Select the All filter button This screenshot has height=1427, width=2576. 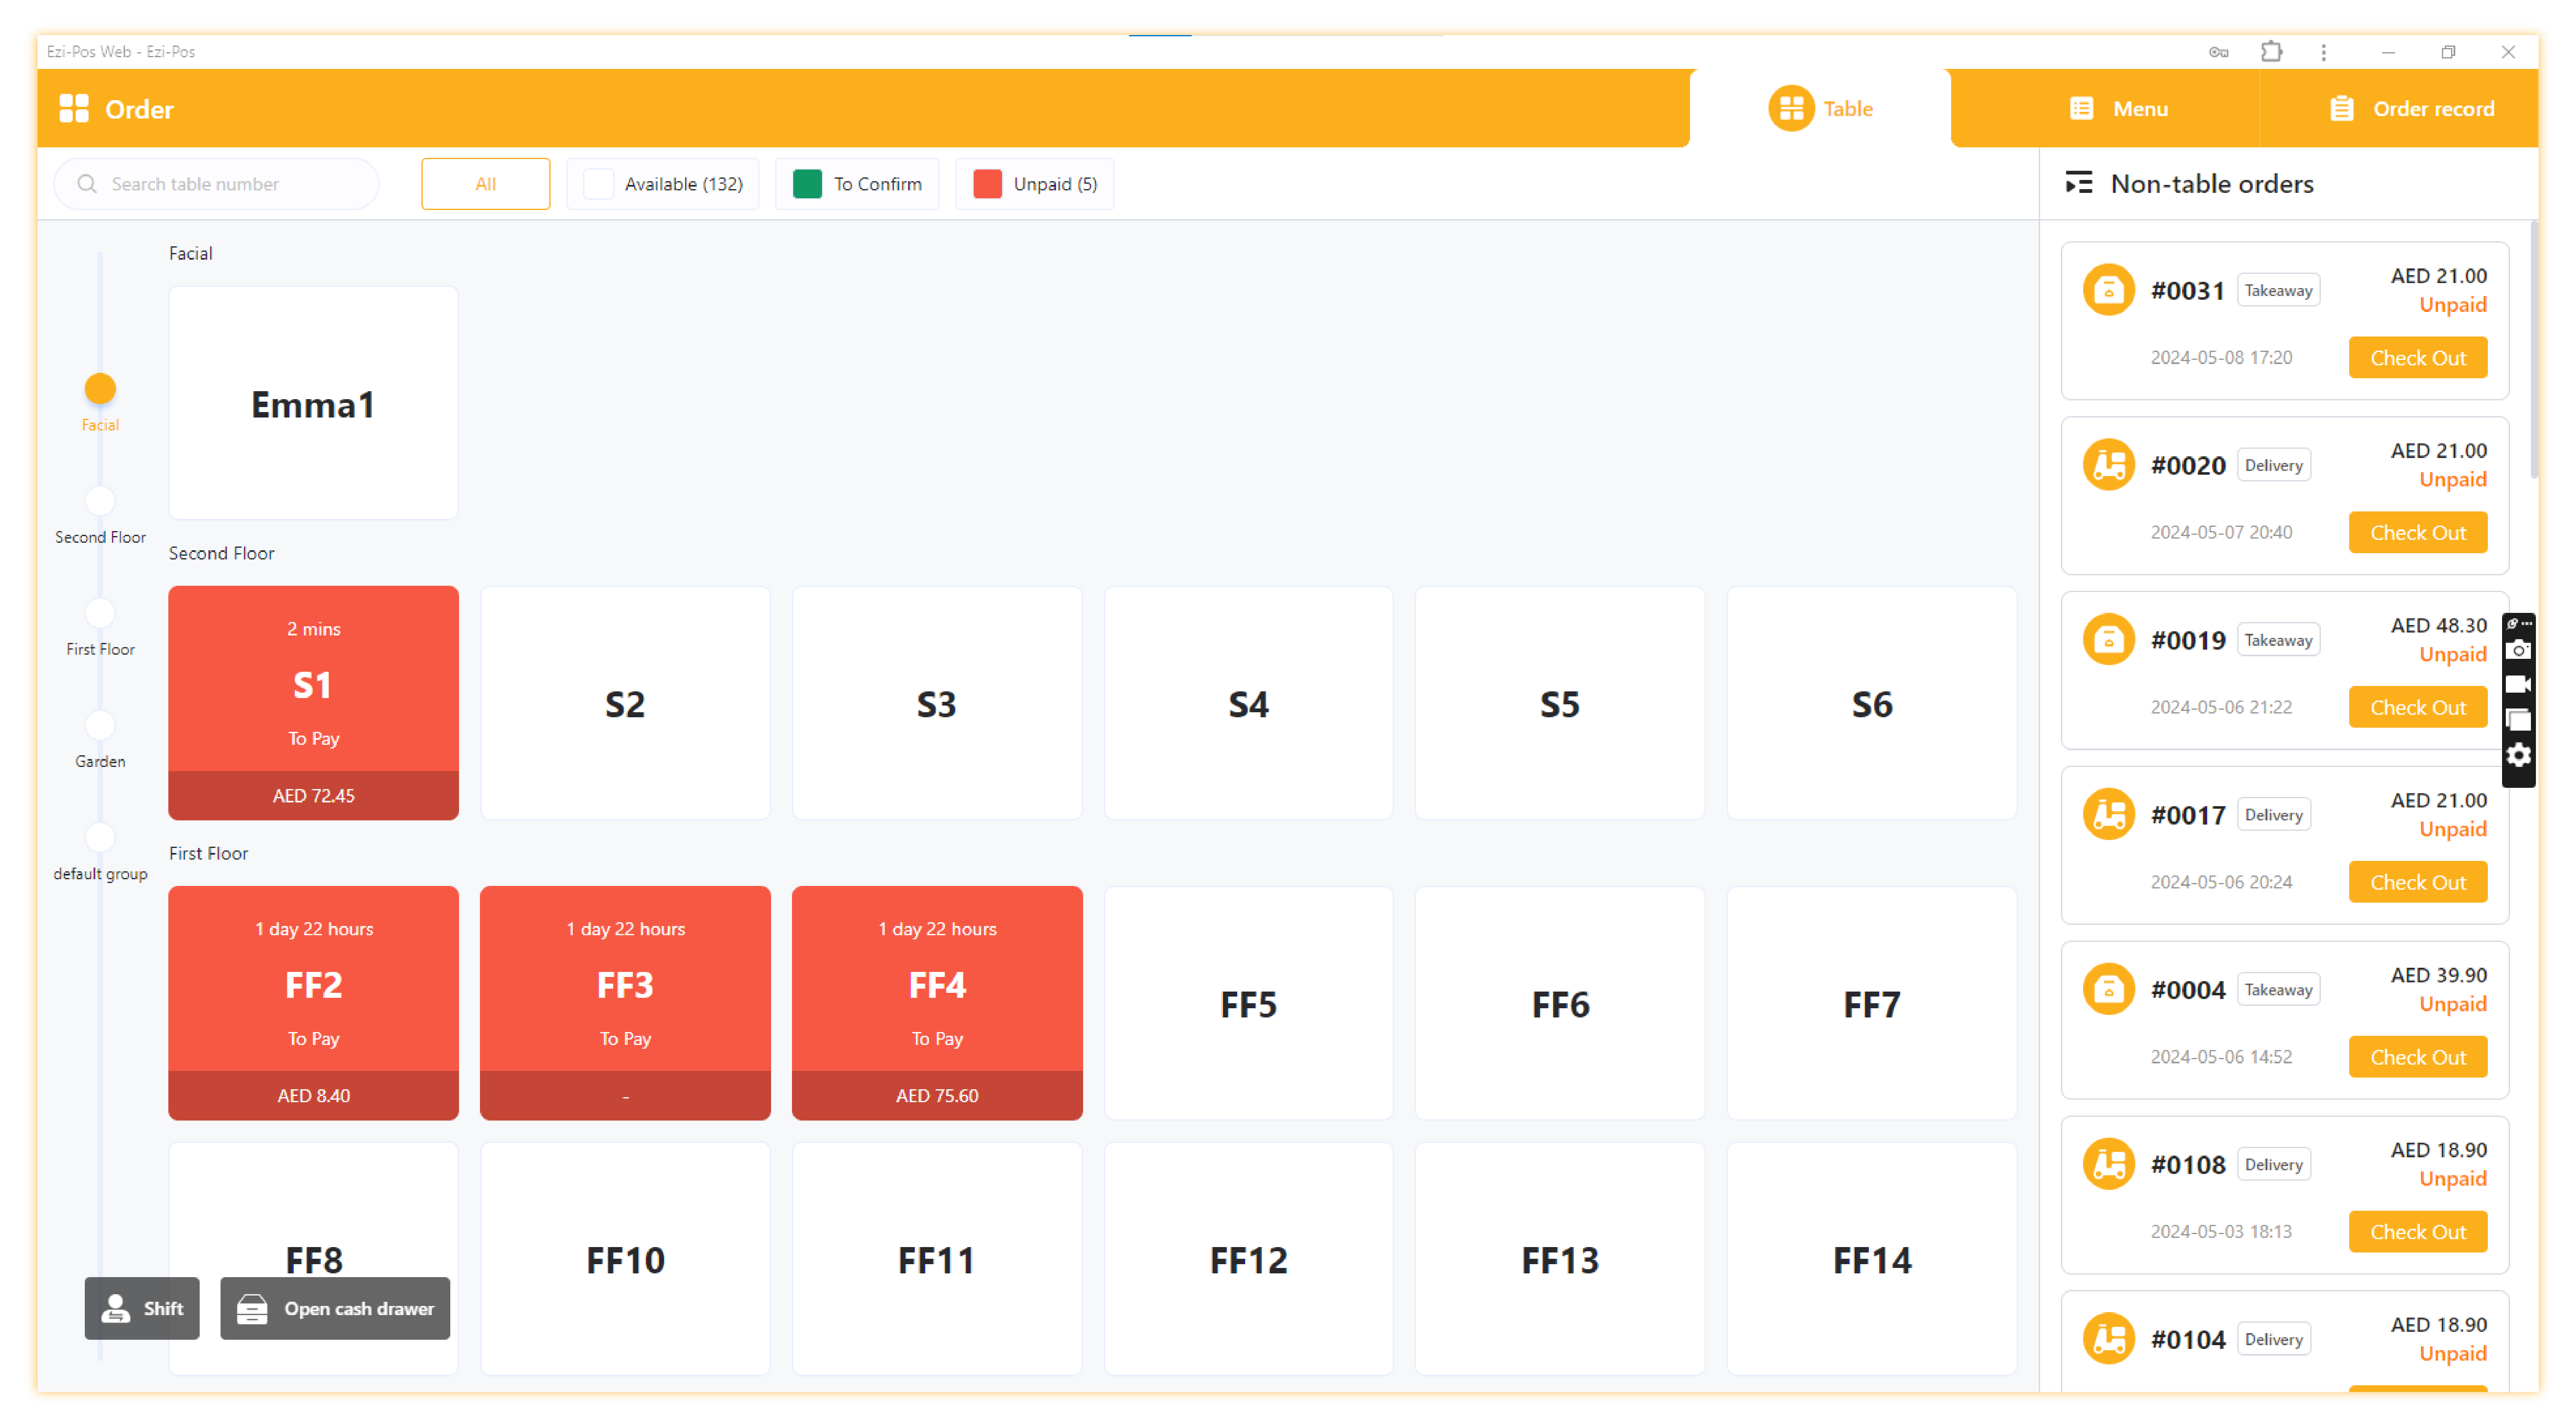pyautogui.click(x=485, y=184)
